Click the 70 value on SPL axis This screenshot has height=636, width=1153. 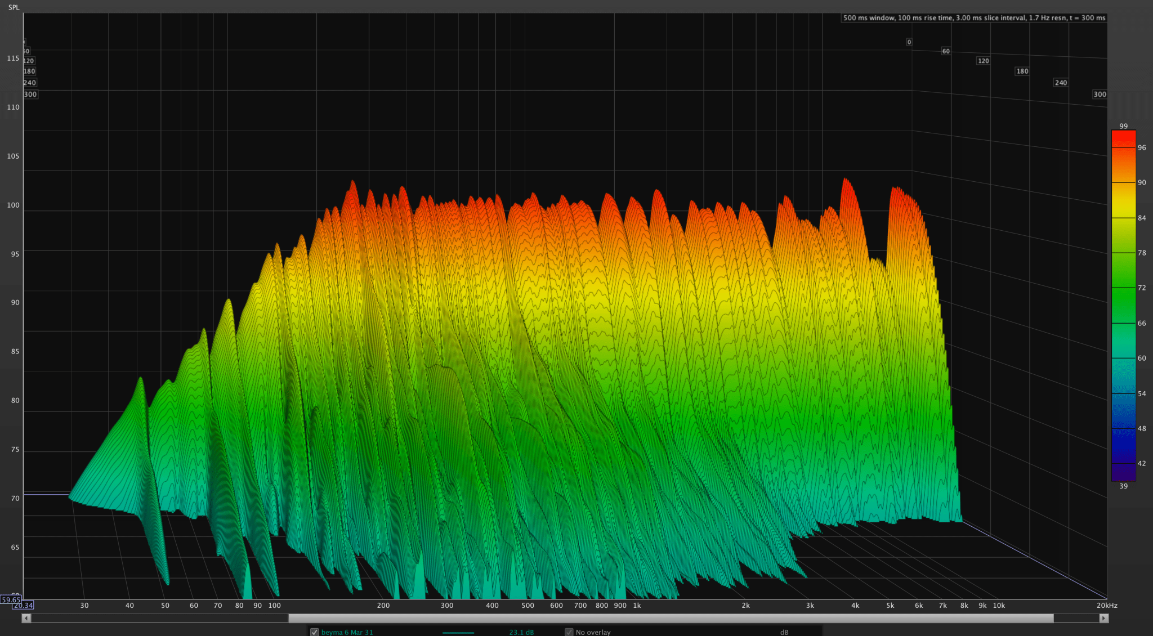point(15,498)
